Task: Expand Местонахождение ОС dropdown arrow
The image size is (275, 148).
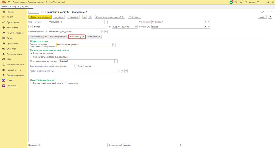Action: pos(103,32)
